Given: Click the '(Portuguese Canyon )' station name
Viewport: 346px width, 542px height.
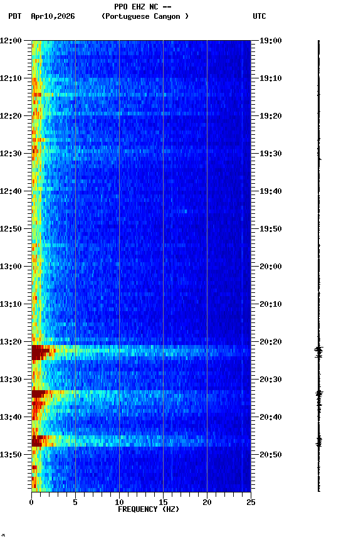Looking at the screenshot, I should (x=145, y=16).
